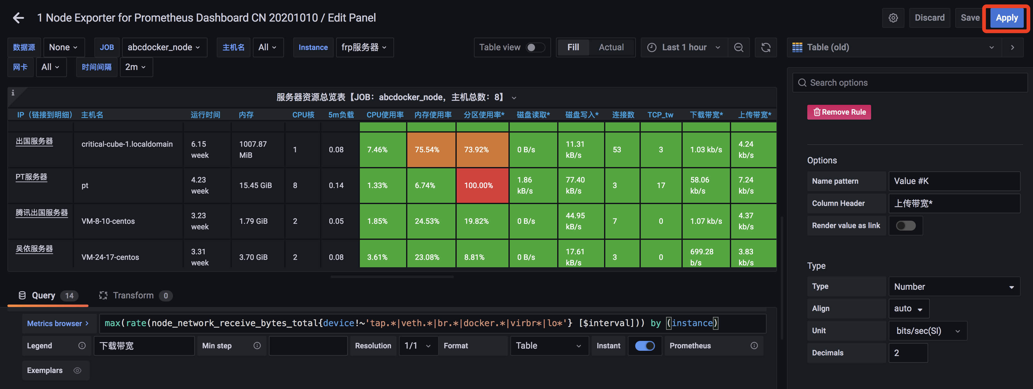Screen dimensions: 1033x389
Task: Open dashboard settings gear icon
Action: pyautogui.click(x=893, y=18)
